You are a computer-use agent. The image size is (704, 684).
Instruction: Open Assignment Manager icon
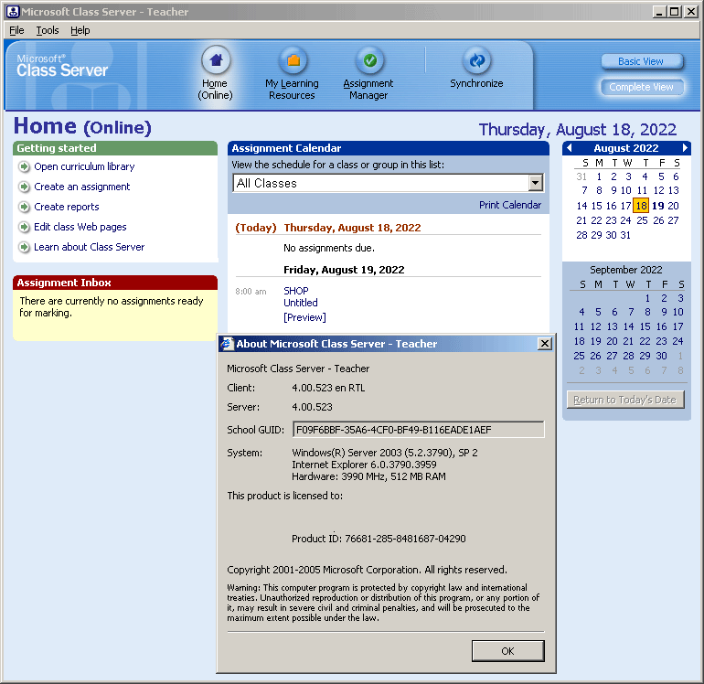(x=370, y=60)
